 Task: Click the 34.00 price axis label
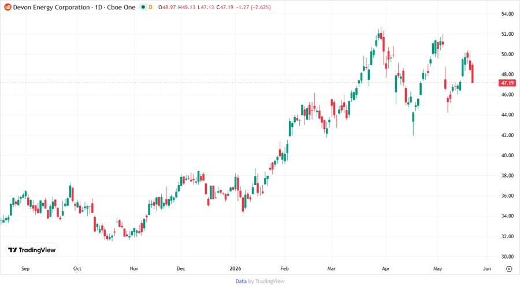click(x=507, y=216)
